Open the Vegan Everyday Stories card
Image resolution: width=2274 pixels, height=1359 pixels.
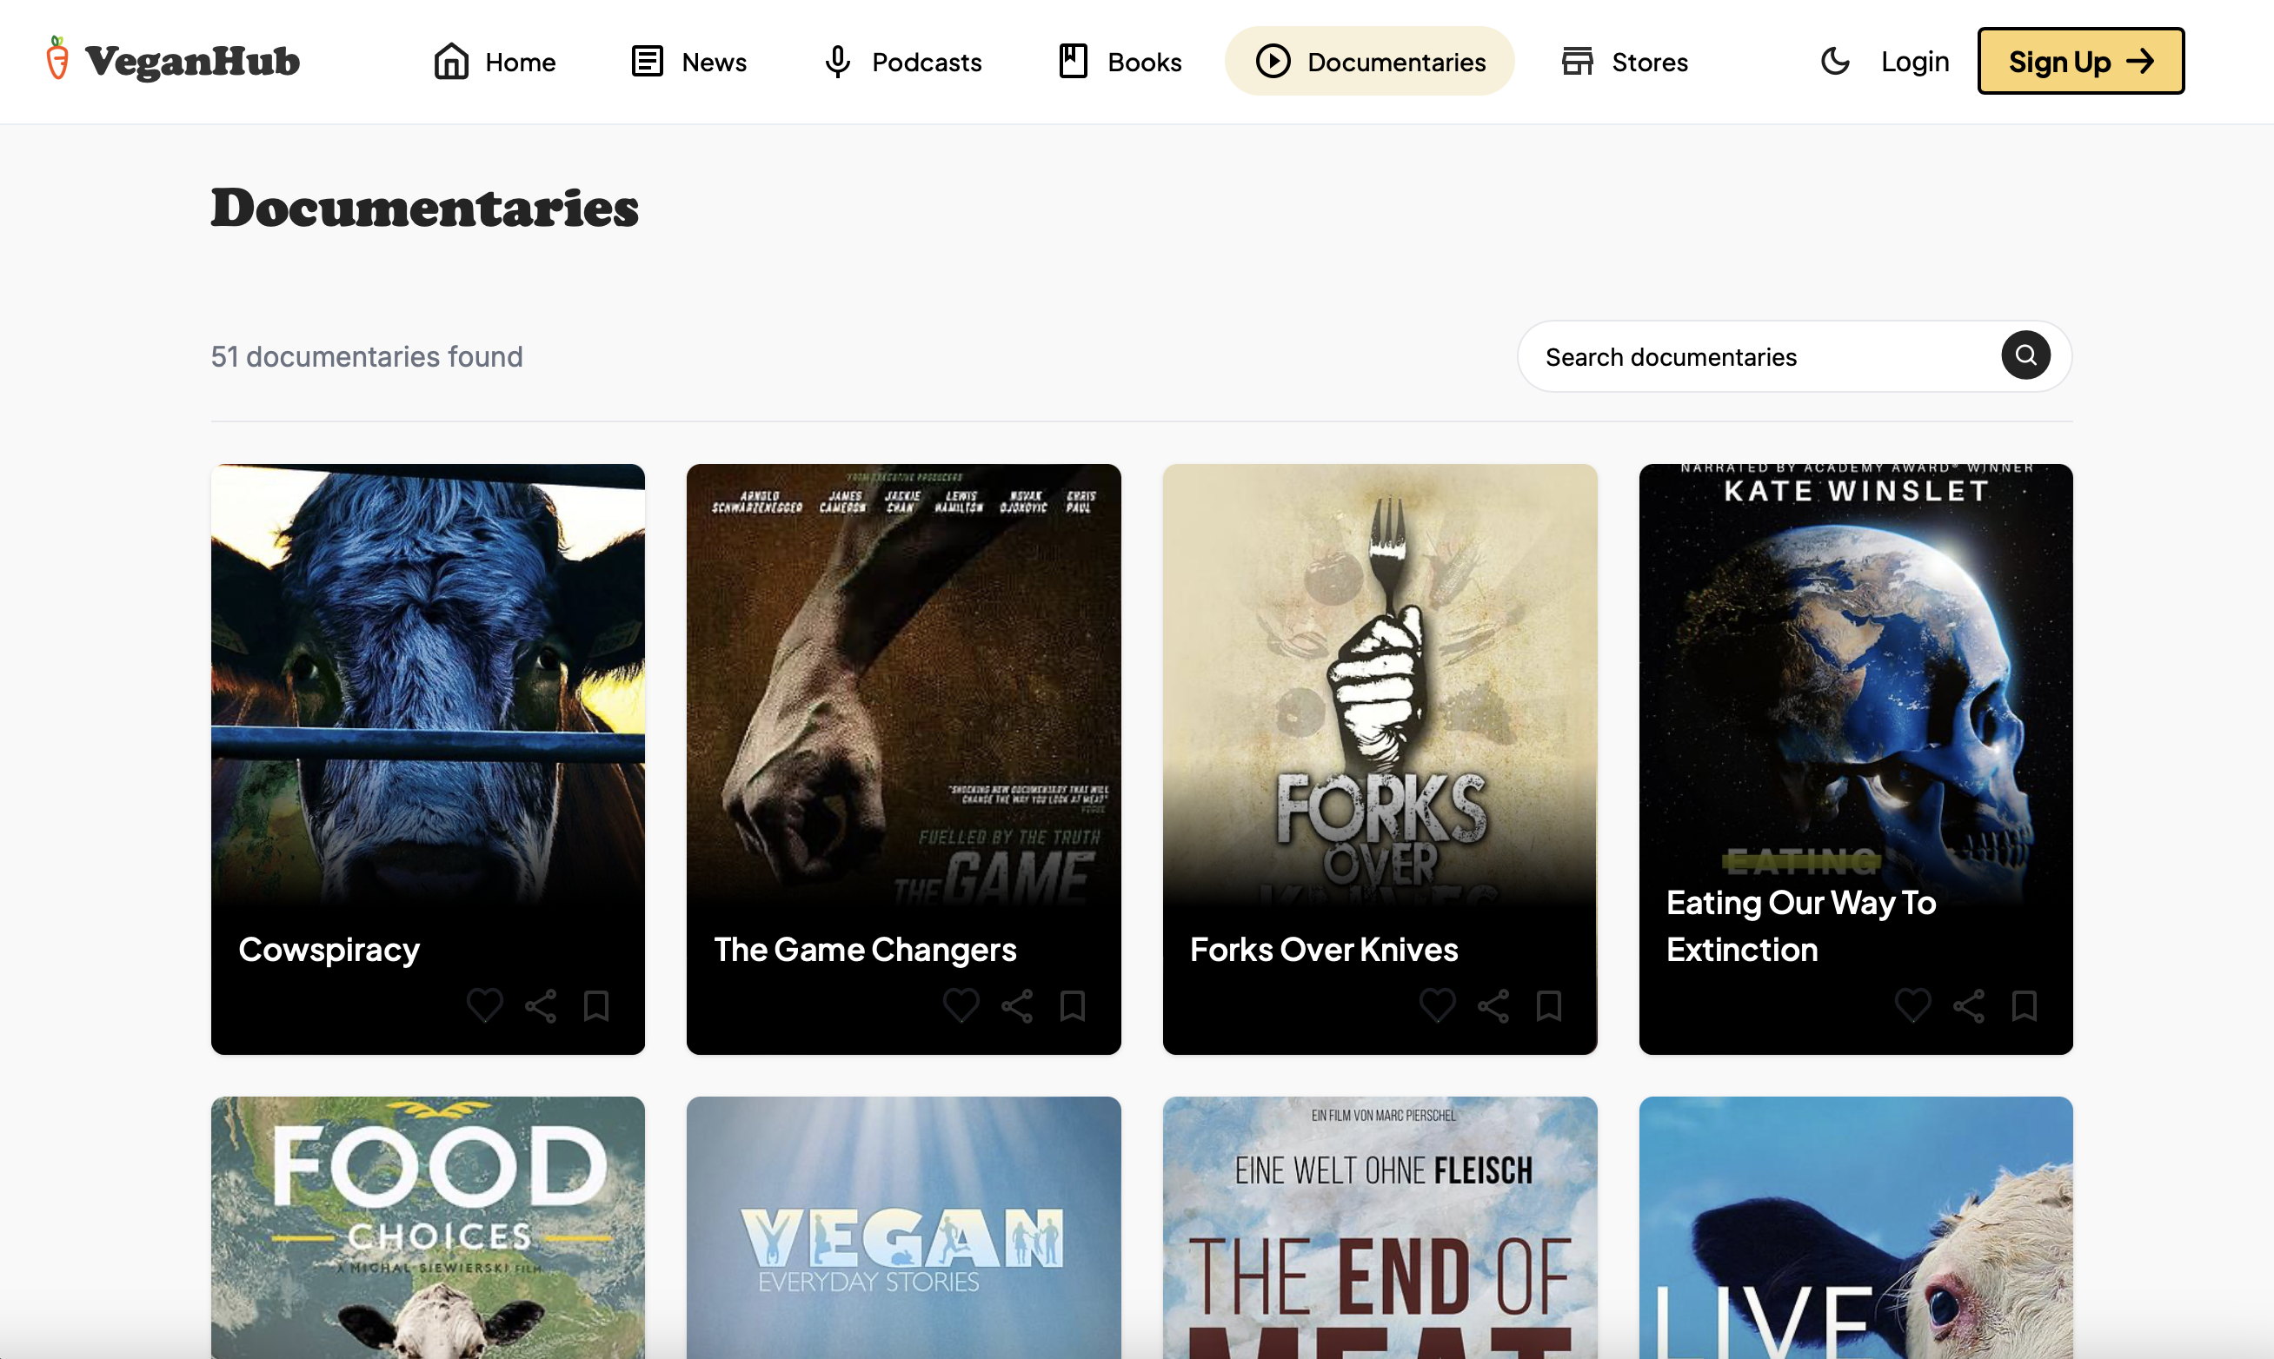pyautogui.click(x=904, y=1227)
